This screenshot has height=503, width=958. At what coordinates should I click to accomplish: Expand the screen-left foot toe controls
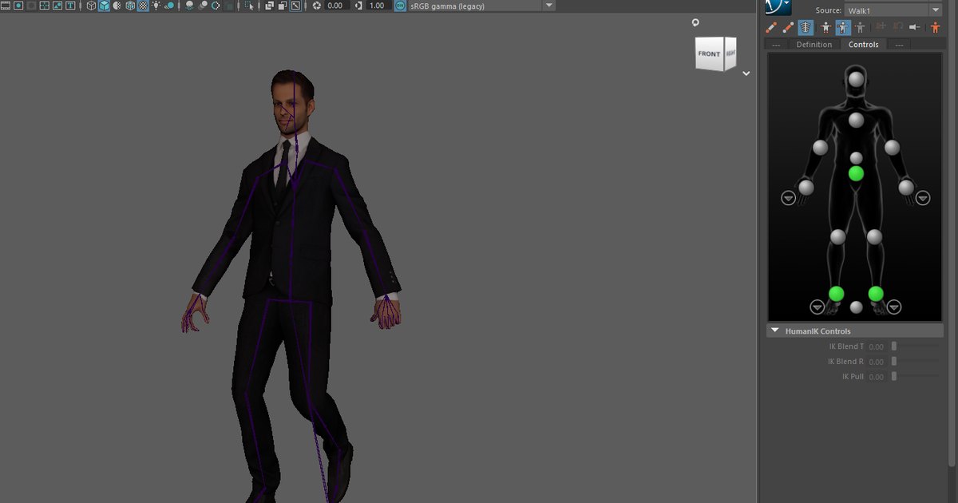click(817, 307)
